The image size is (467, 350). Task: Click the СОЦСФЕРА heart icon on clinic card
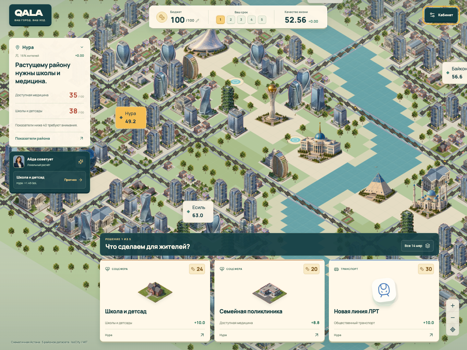tap(222, 269)
